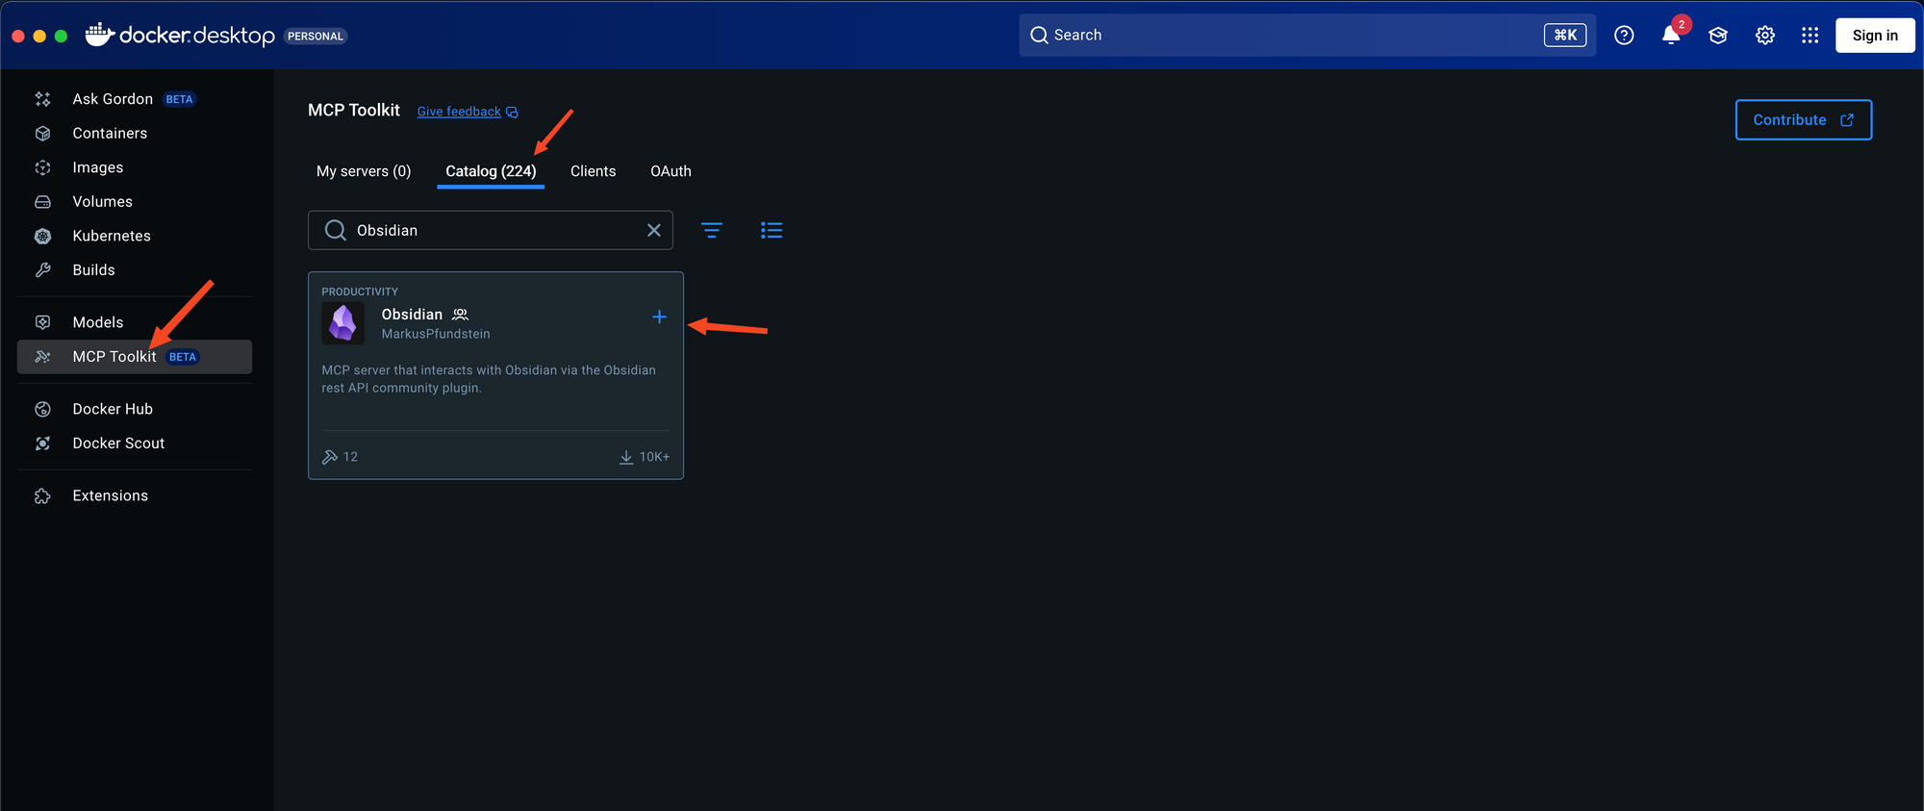Image resolution: width=1924 pixels, height=811 pixels.
Task: Switch to list view icon
Action: pyautogui.click(x=772, y=230)
